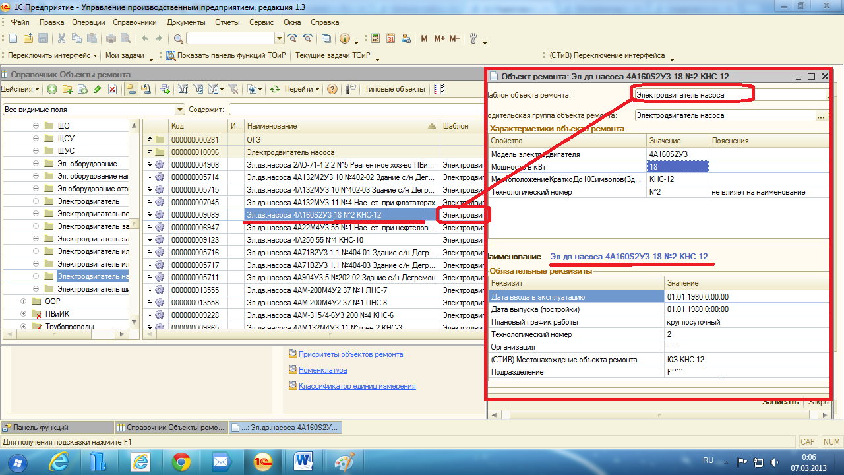This screenshot has width=844, height=475.
Task: Toggle hierarchical view icon in list toolbar
Action: tap(130, 89)
